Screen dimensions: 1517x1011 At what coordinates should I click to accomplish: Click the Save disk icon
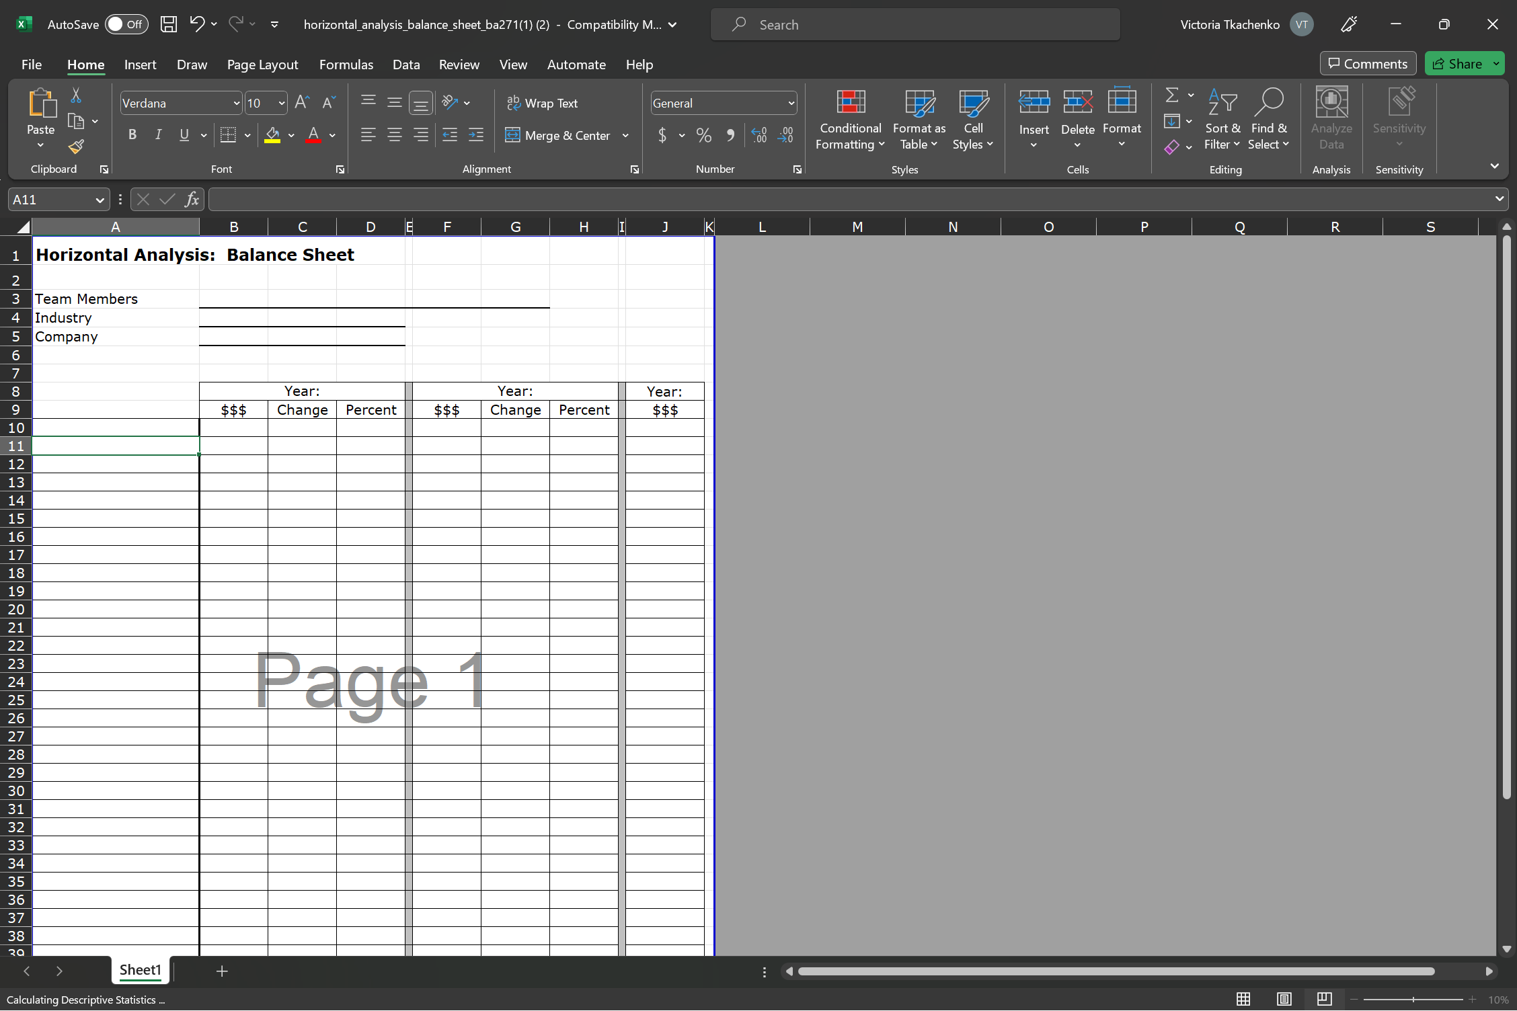[168, 24]
